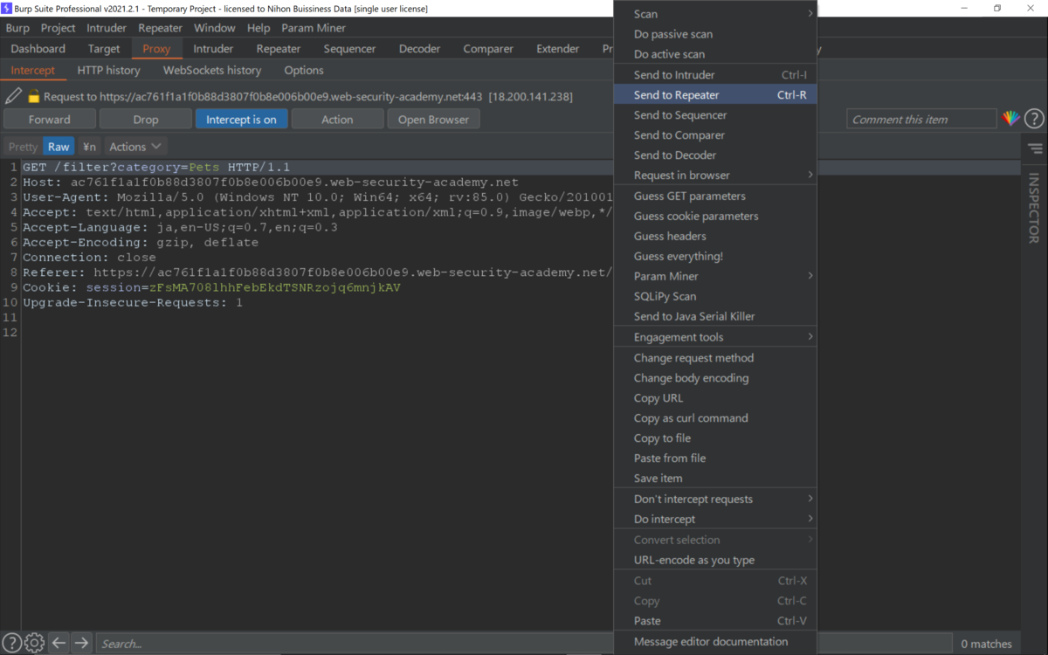The image size is (1048, 655).
Task: Click the Inspector hamburger menu icon
Action: 1035,148
